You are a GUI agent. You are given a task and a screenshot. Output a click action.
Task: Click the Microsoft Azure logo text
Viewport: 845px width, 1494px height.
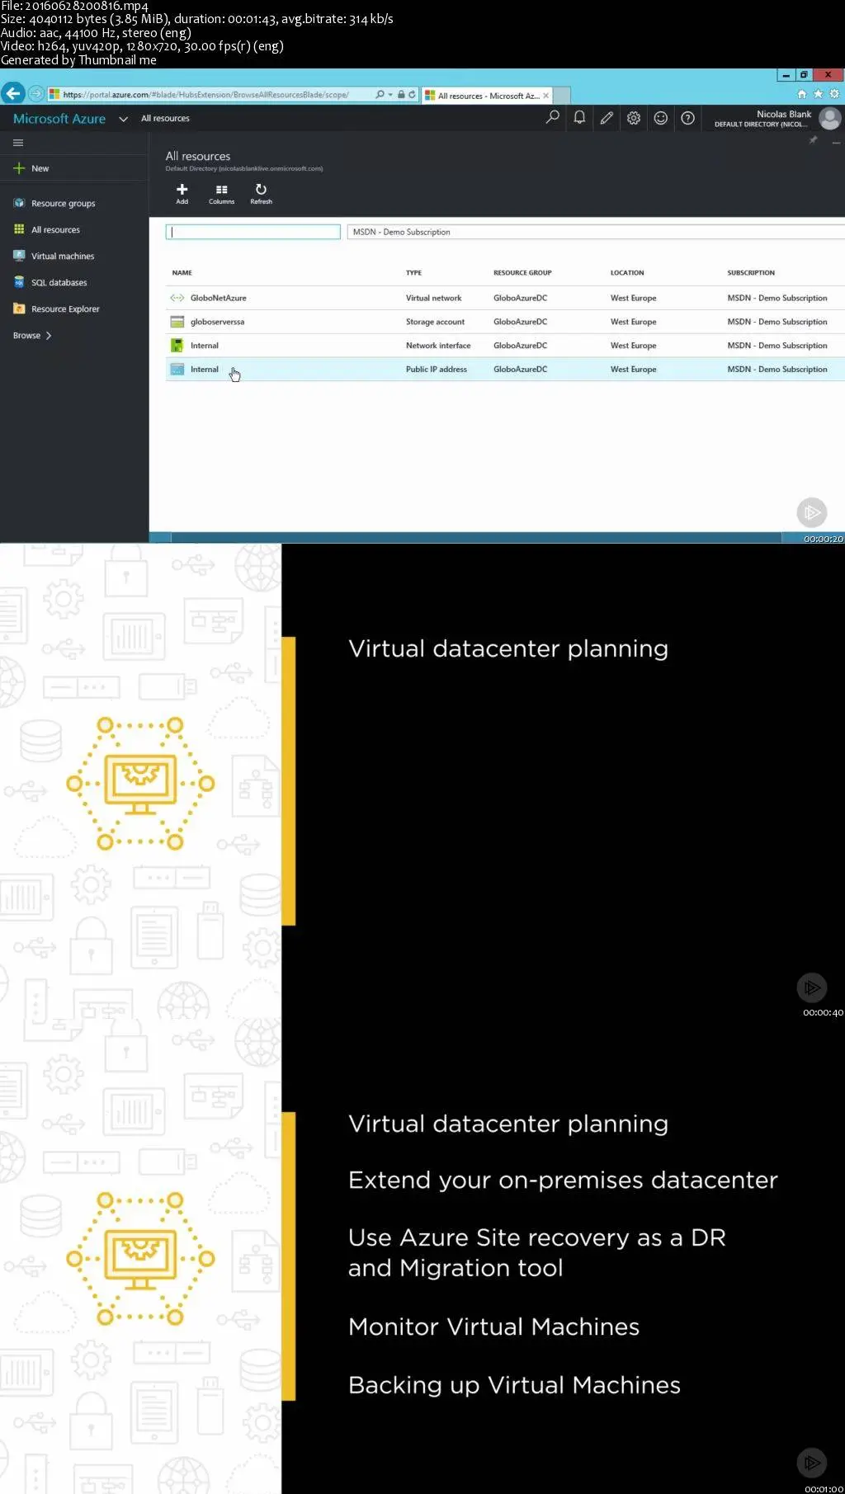[x=59, y=119]
